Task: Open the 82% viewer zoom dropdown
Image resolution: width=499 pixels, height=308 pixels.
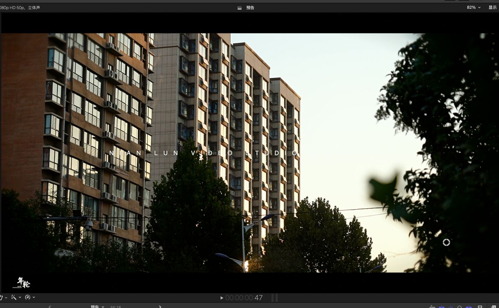Action: pyautogui.click(x=474, y=7)
